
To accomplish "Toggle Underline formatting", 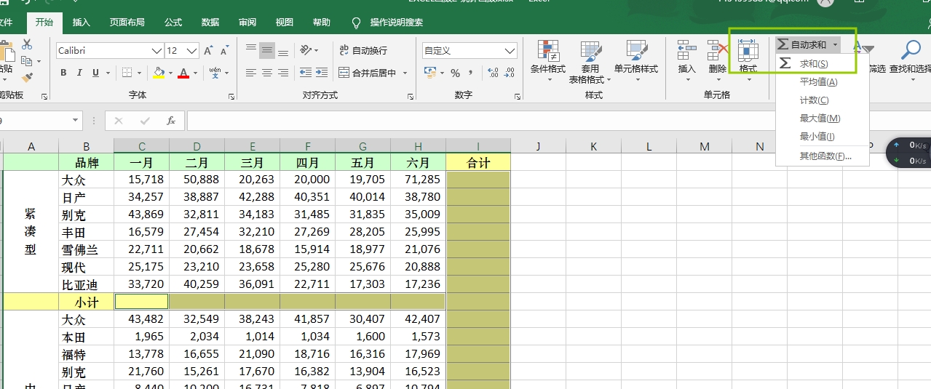I will [96, 73].
